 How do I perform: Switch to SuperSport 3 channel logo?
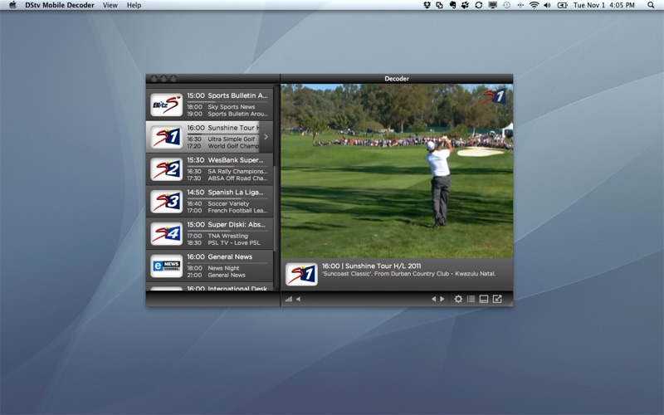pos(167,201)
